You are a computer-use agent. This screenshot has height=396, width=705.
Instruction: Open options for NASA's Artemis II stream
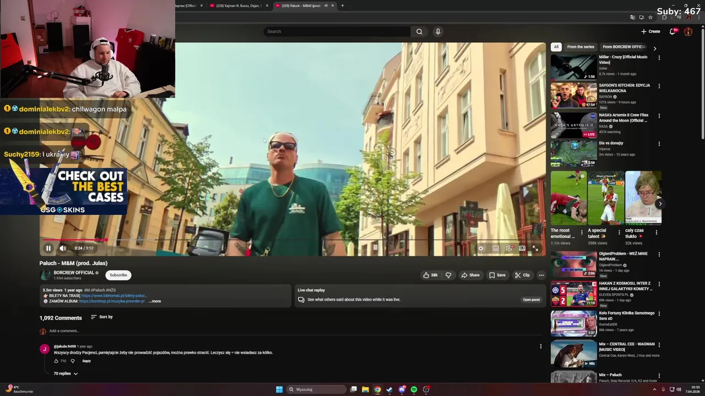[x=659, y=116]
